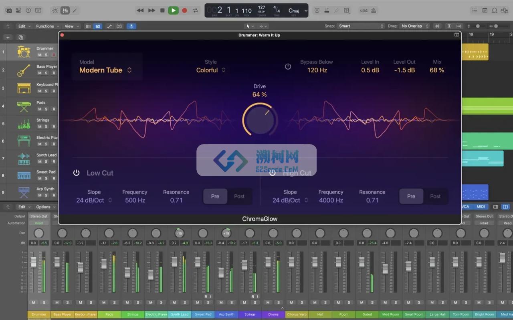Enable Count-in 1234 icon
The height and width of the screenshot is (320, 513).
(x=364, y=10)
